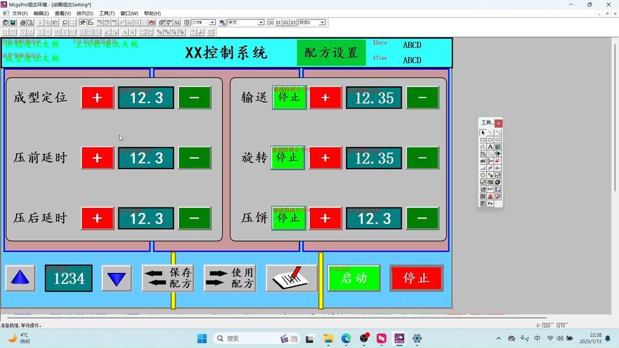Click the red plus for 成型定位
The image size is (619, 348).
click(97, 97)
